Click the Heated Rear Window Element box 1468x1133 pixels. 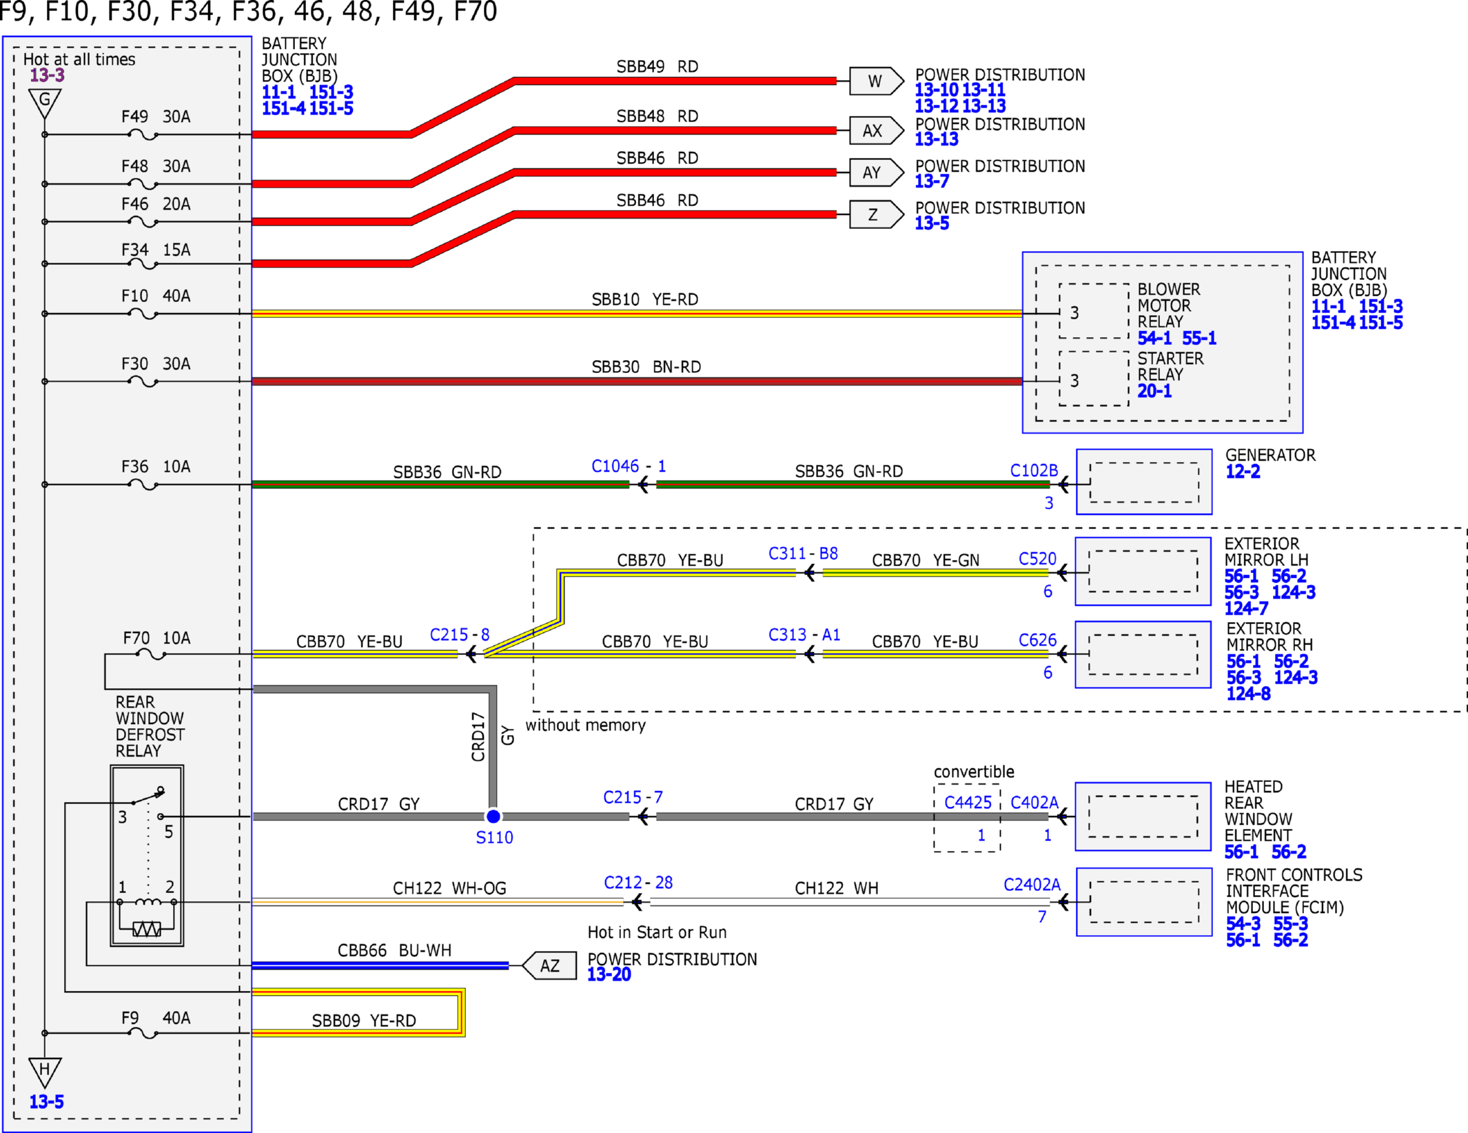(x=1143, y=816)
